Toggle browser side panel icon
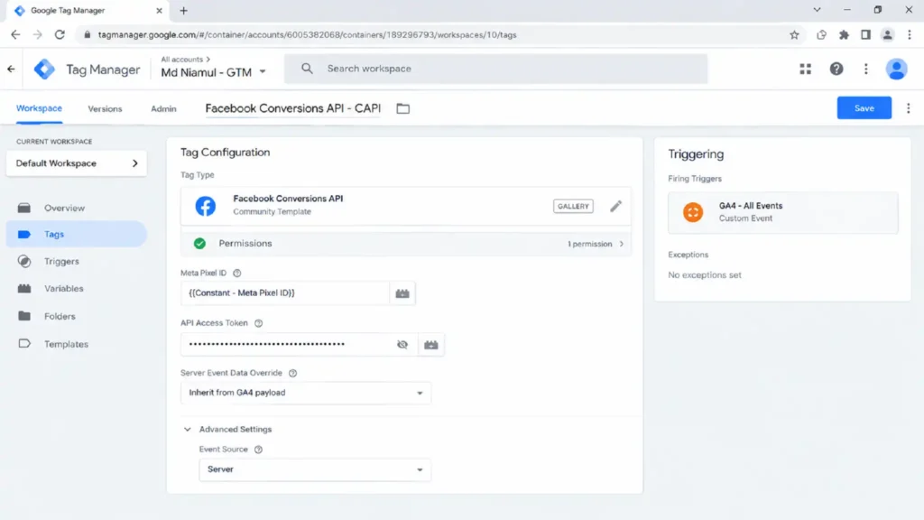 [865, 35]
